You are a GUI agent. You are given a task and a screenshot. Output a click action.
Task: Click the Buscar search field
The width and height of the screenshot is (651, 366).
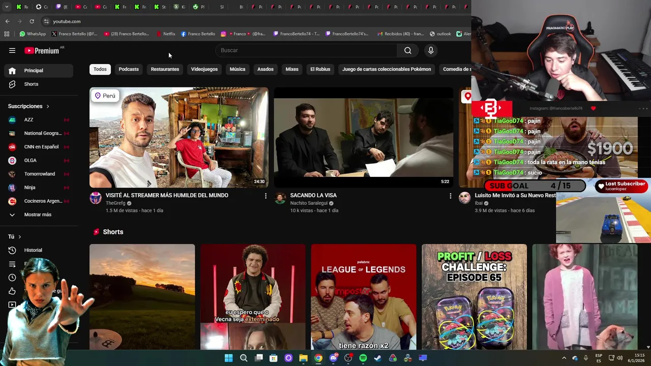point(307,50)
